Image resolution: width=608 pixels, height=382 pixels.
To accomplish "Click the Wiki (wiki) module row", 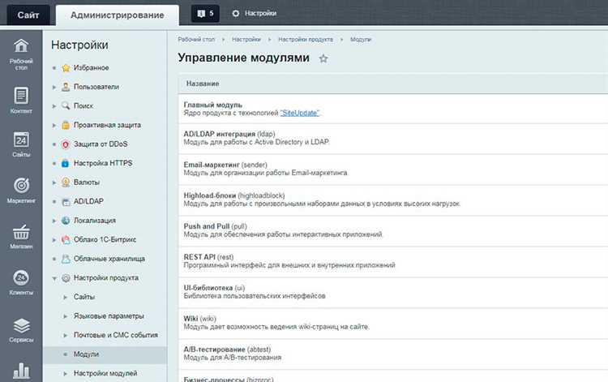I will pyautogui.click(x=393, y=323).
